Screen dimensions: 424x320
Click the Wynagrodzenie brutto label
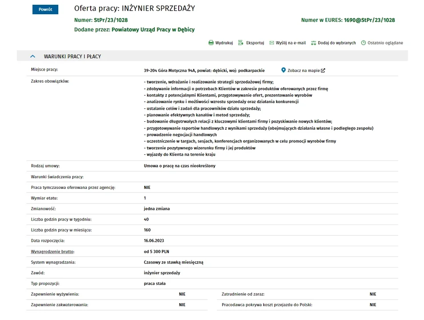tap(53, 252)
